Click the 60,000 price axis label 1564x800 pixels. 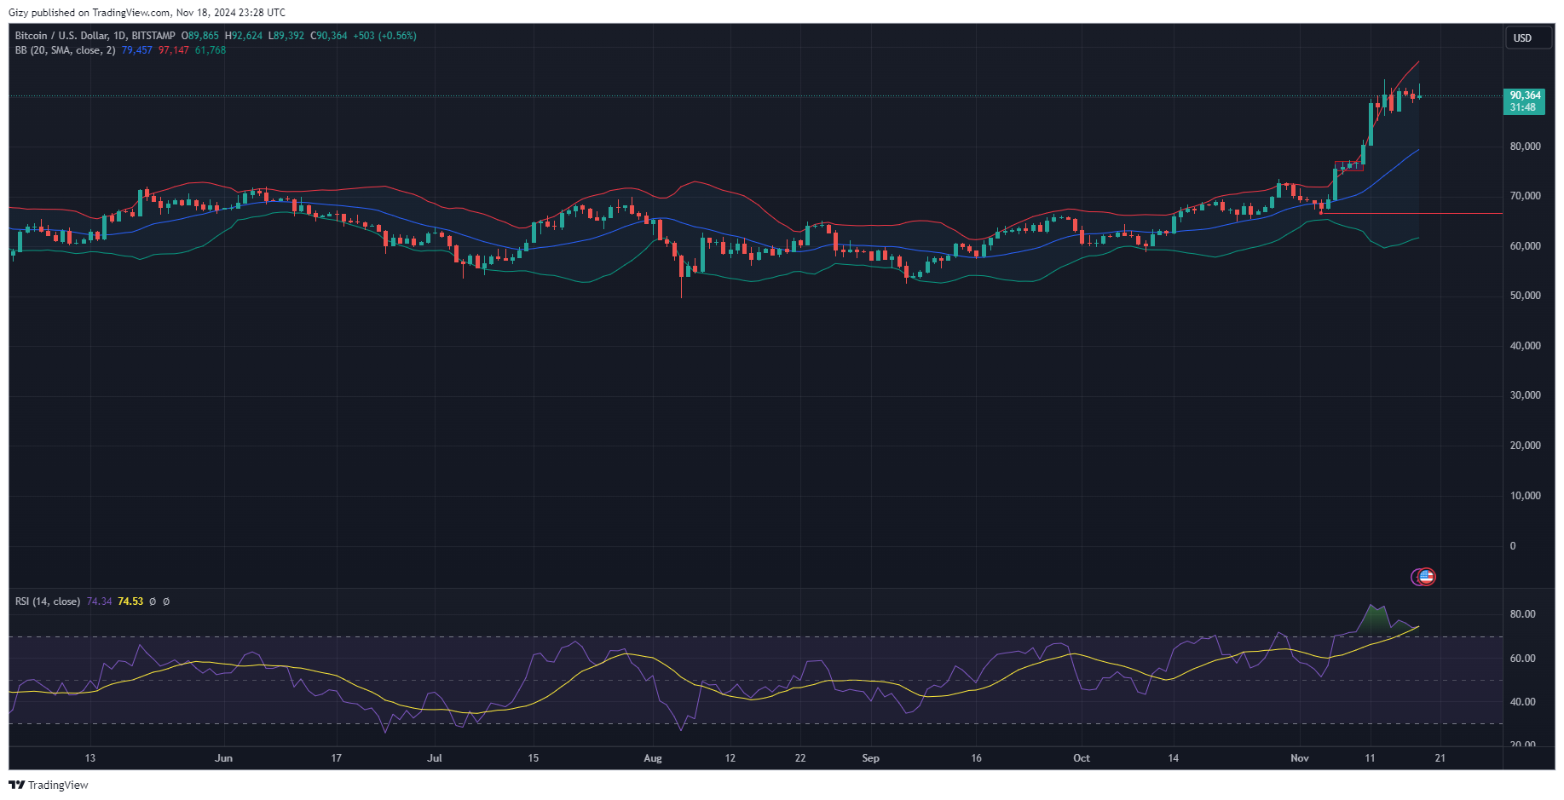click(1526, 246)
